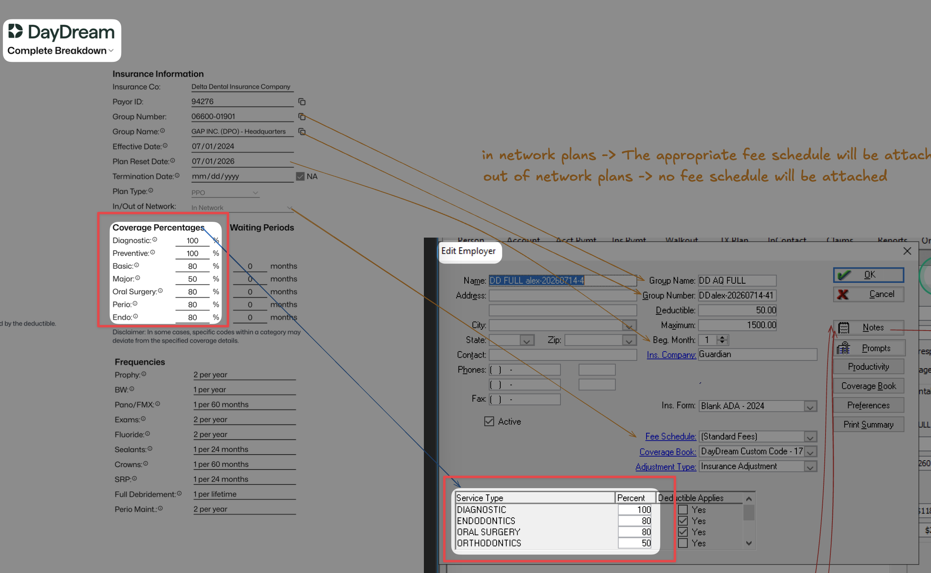Click the Deductible 50.00 field

[x=737, y=310]
